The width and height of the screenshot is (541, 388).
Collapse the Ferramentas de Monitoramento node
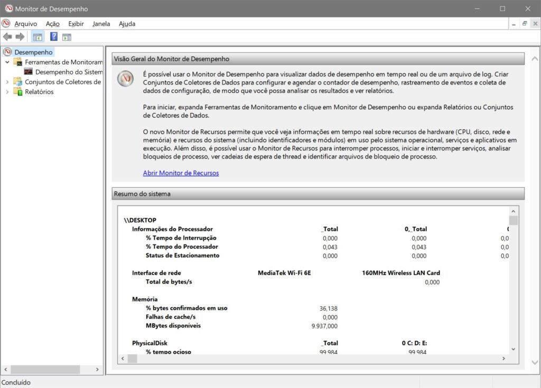pos(7,62)
